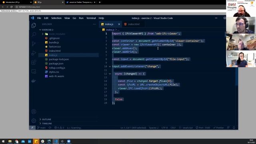This screenshot has width=256, height=144.
Task: Expand the node_modules folder
Action: click(43, 34)
